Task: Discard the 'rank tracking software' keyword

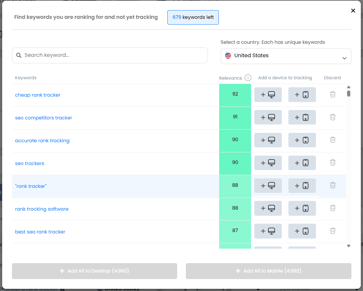Action: pos(333,208)
